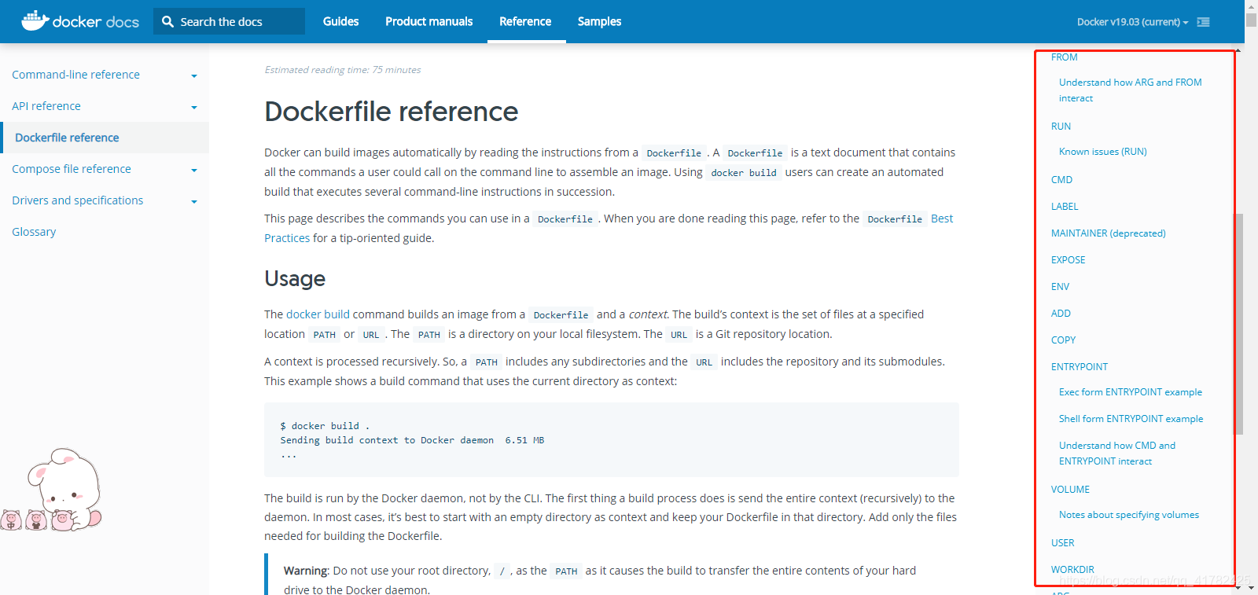Jump to VOLUME section
This screenshot has height=595, width=1258.
tap(1070, 490)
